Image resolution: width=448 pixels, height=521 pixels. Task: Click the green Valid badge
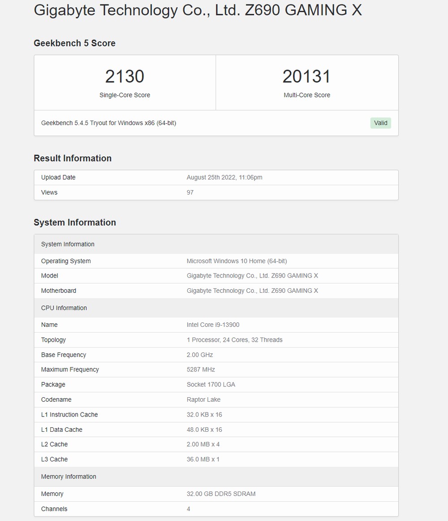(381, 123)
